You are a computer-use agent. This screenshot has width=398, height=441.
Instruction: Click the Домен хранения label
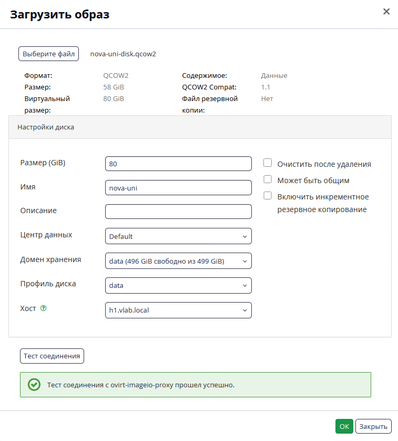(50, 259)
